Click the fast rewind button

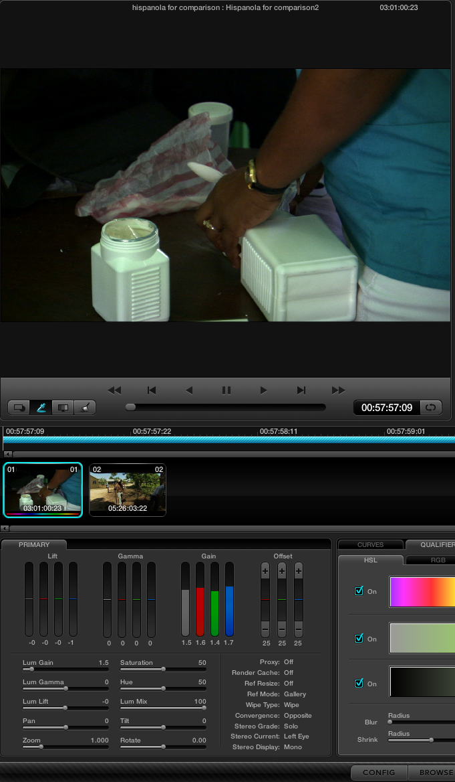click(114, 390)
